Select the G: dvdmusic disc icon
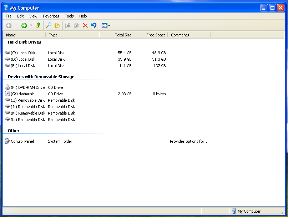The image size is (288, 217). click(7, 94)
